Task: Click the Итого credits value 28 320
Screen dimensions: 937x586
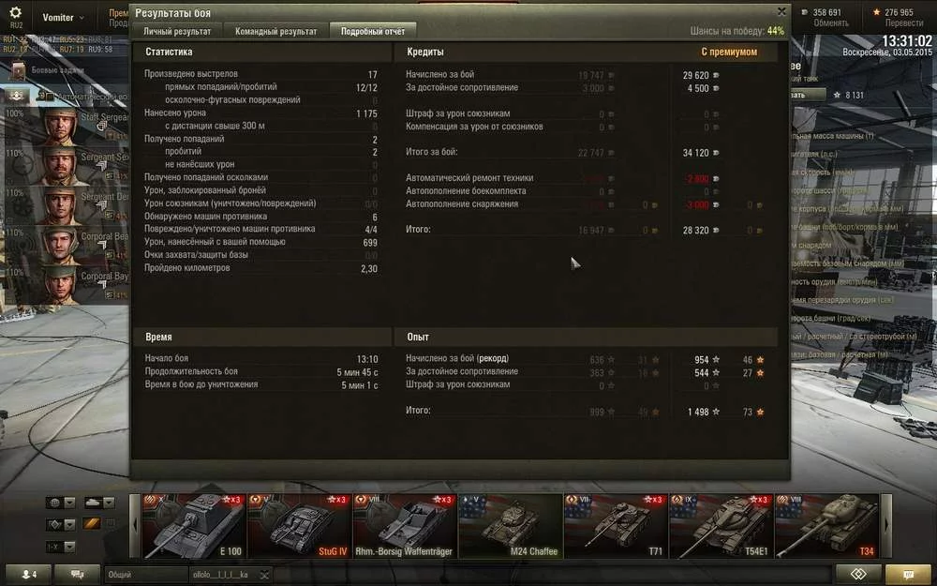Action: coord(695,231)
